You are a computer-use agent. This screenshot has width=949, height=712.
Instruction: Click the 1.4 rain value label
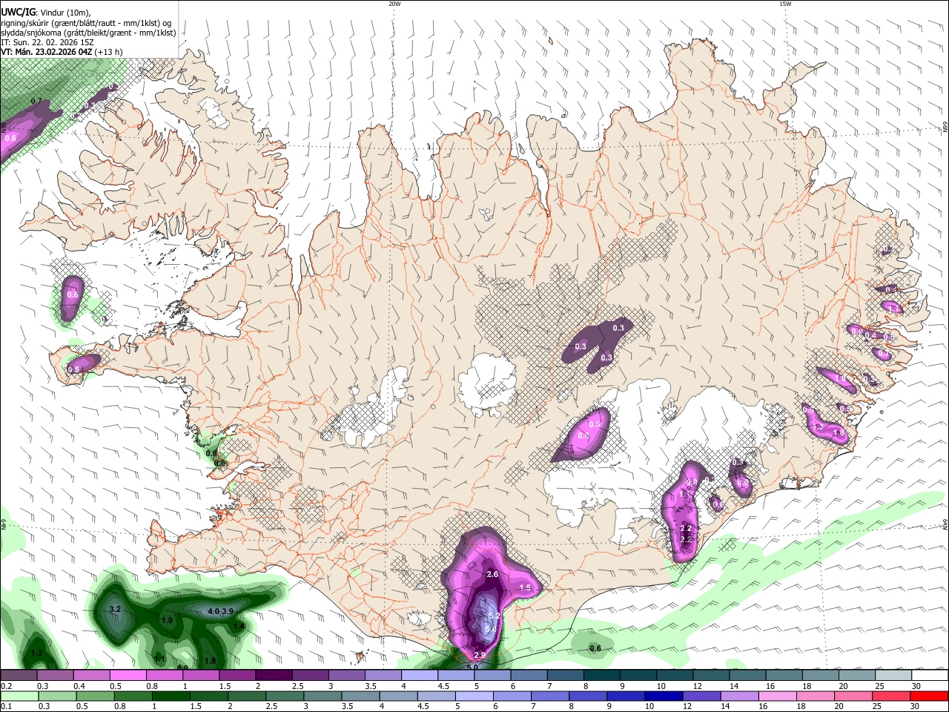239,627
